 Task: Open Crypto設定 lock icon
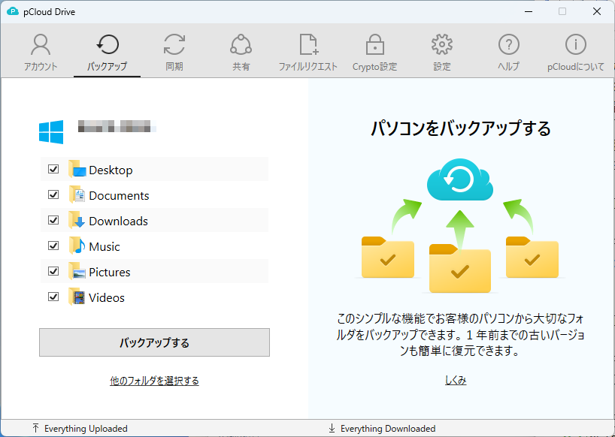[374, 53]
